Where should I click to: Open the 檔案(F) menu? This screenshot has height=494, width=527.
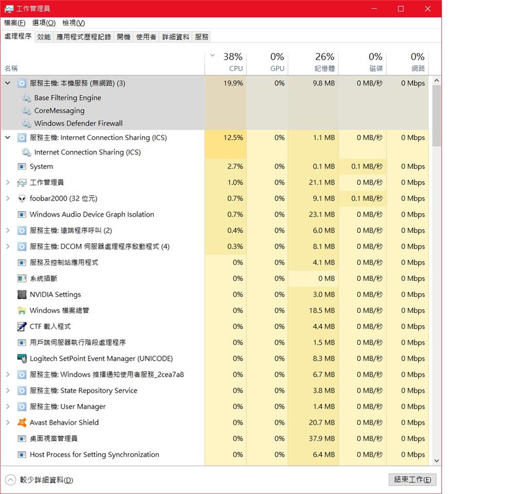pyautogui.click(x=15, y=23)
